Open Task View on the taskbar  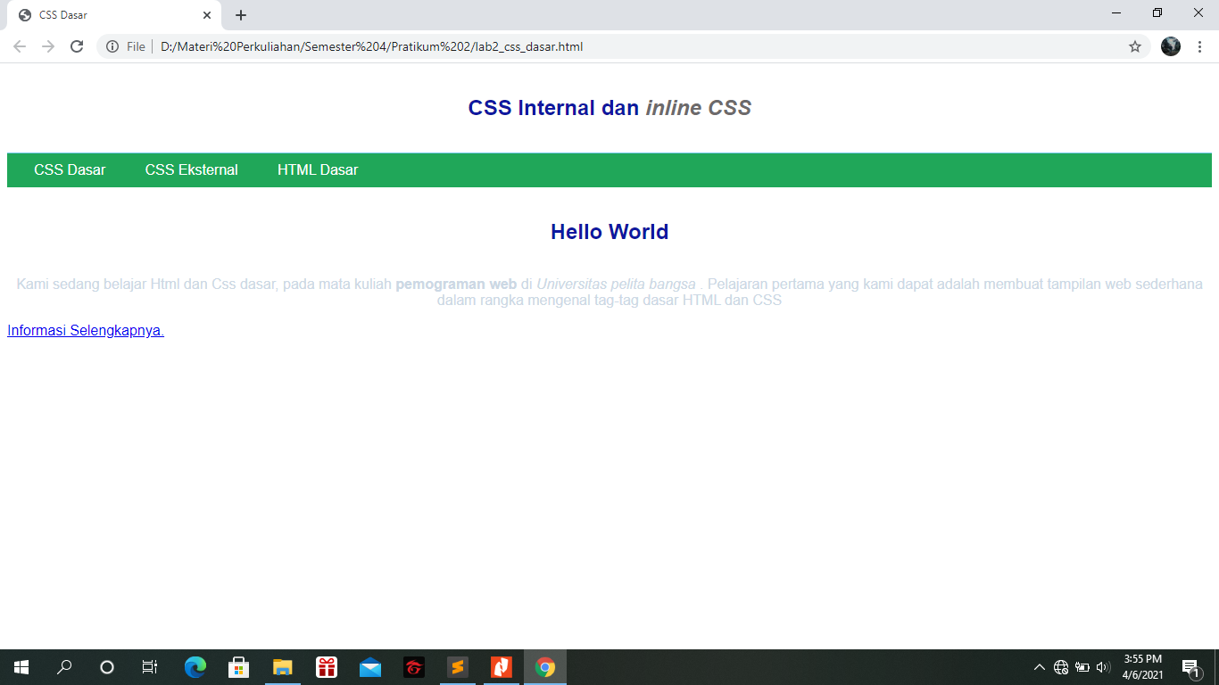pyautogui.click(x=150, y=667)
